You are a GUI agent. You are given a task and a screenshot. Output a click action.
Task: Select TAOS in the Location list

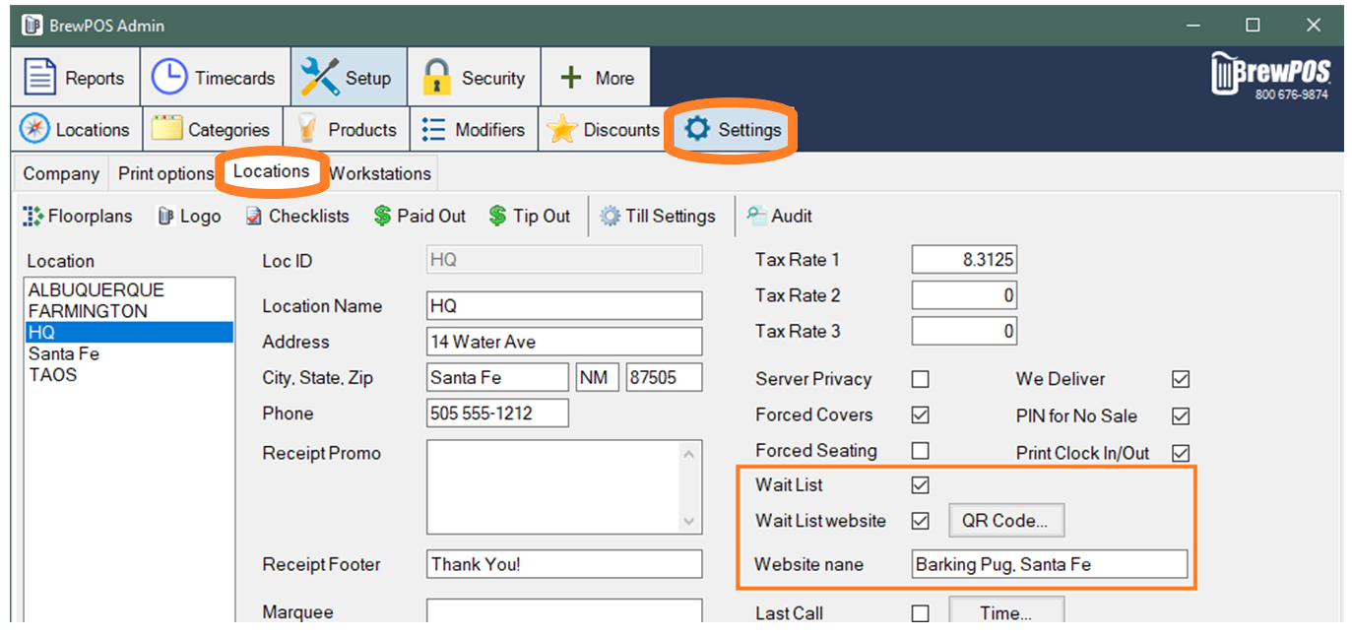coord(130,375)
